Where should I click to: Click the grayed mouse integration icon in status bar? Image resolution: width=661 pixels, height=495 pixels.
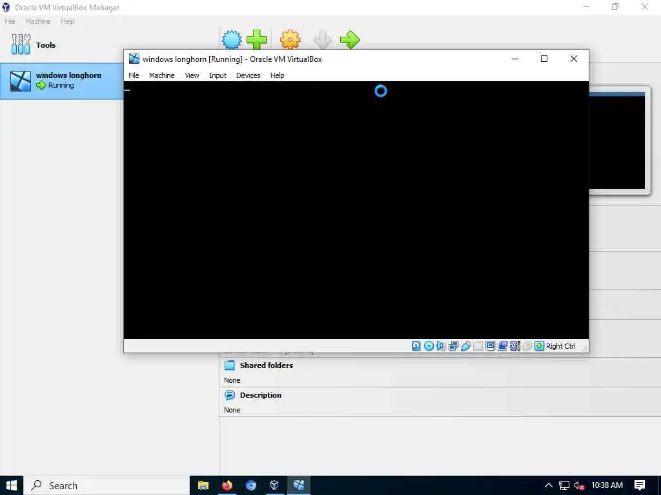(527, 346)
